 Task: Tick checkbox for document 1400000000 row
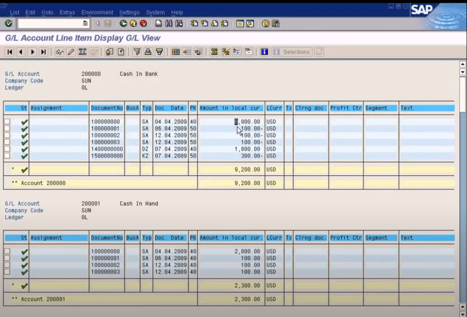point(7,149)
